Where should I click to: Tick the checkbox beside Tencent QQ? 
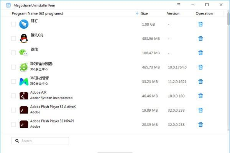[x=13, y=38]
